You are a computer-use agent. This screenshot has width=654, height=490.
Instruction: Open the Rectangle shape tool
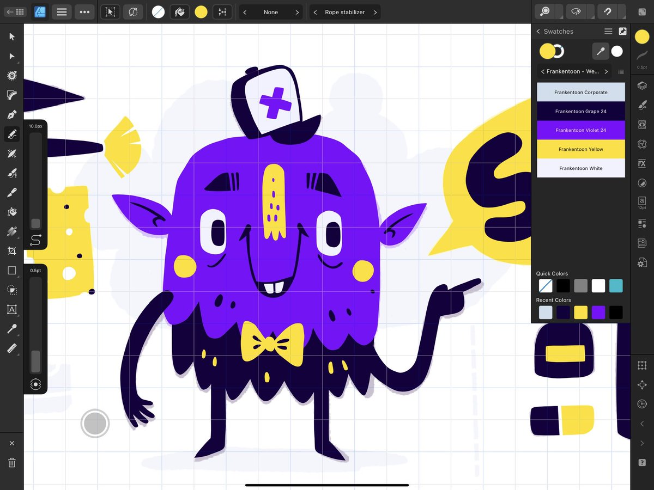coord(12,271)
